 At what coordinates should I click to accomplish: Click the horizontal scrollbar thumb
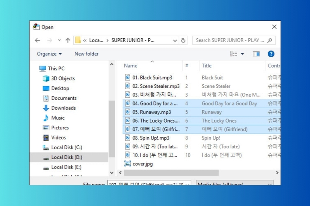coord(171,173)
